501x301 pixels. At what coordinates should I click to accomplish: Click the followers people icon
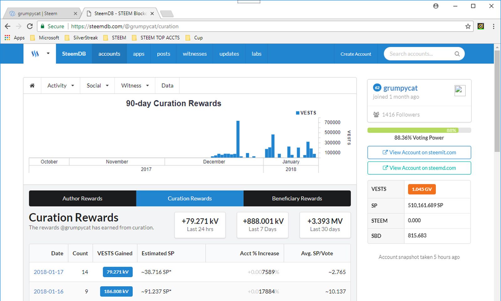[376, 115]
